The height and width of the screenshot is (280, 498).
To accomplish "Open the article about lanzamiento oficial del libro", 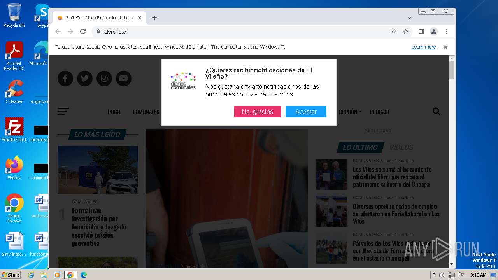I will 392,177.
